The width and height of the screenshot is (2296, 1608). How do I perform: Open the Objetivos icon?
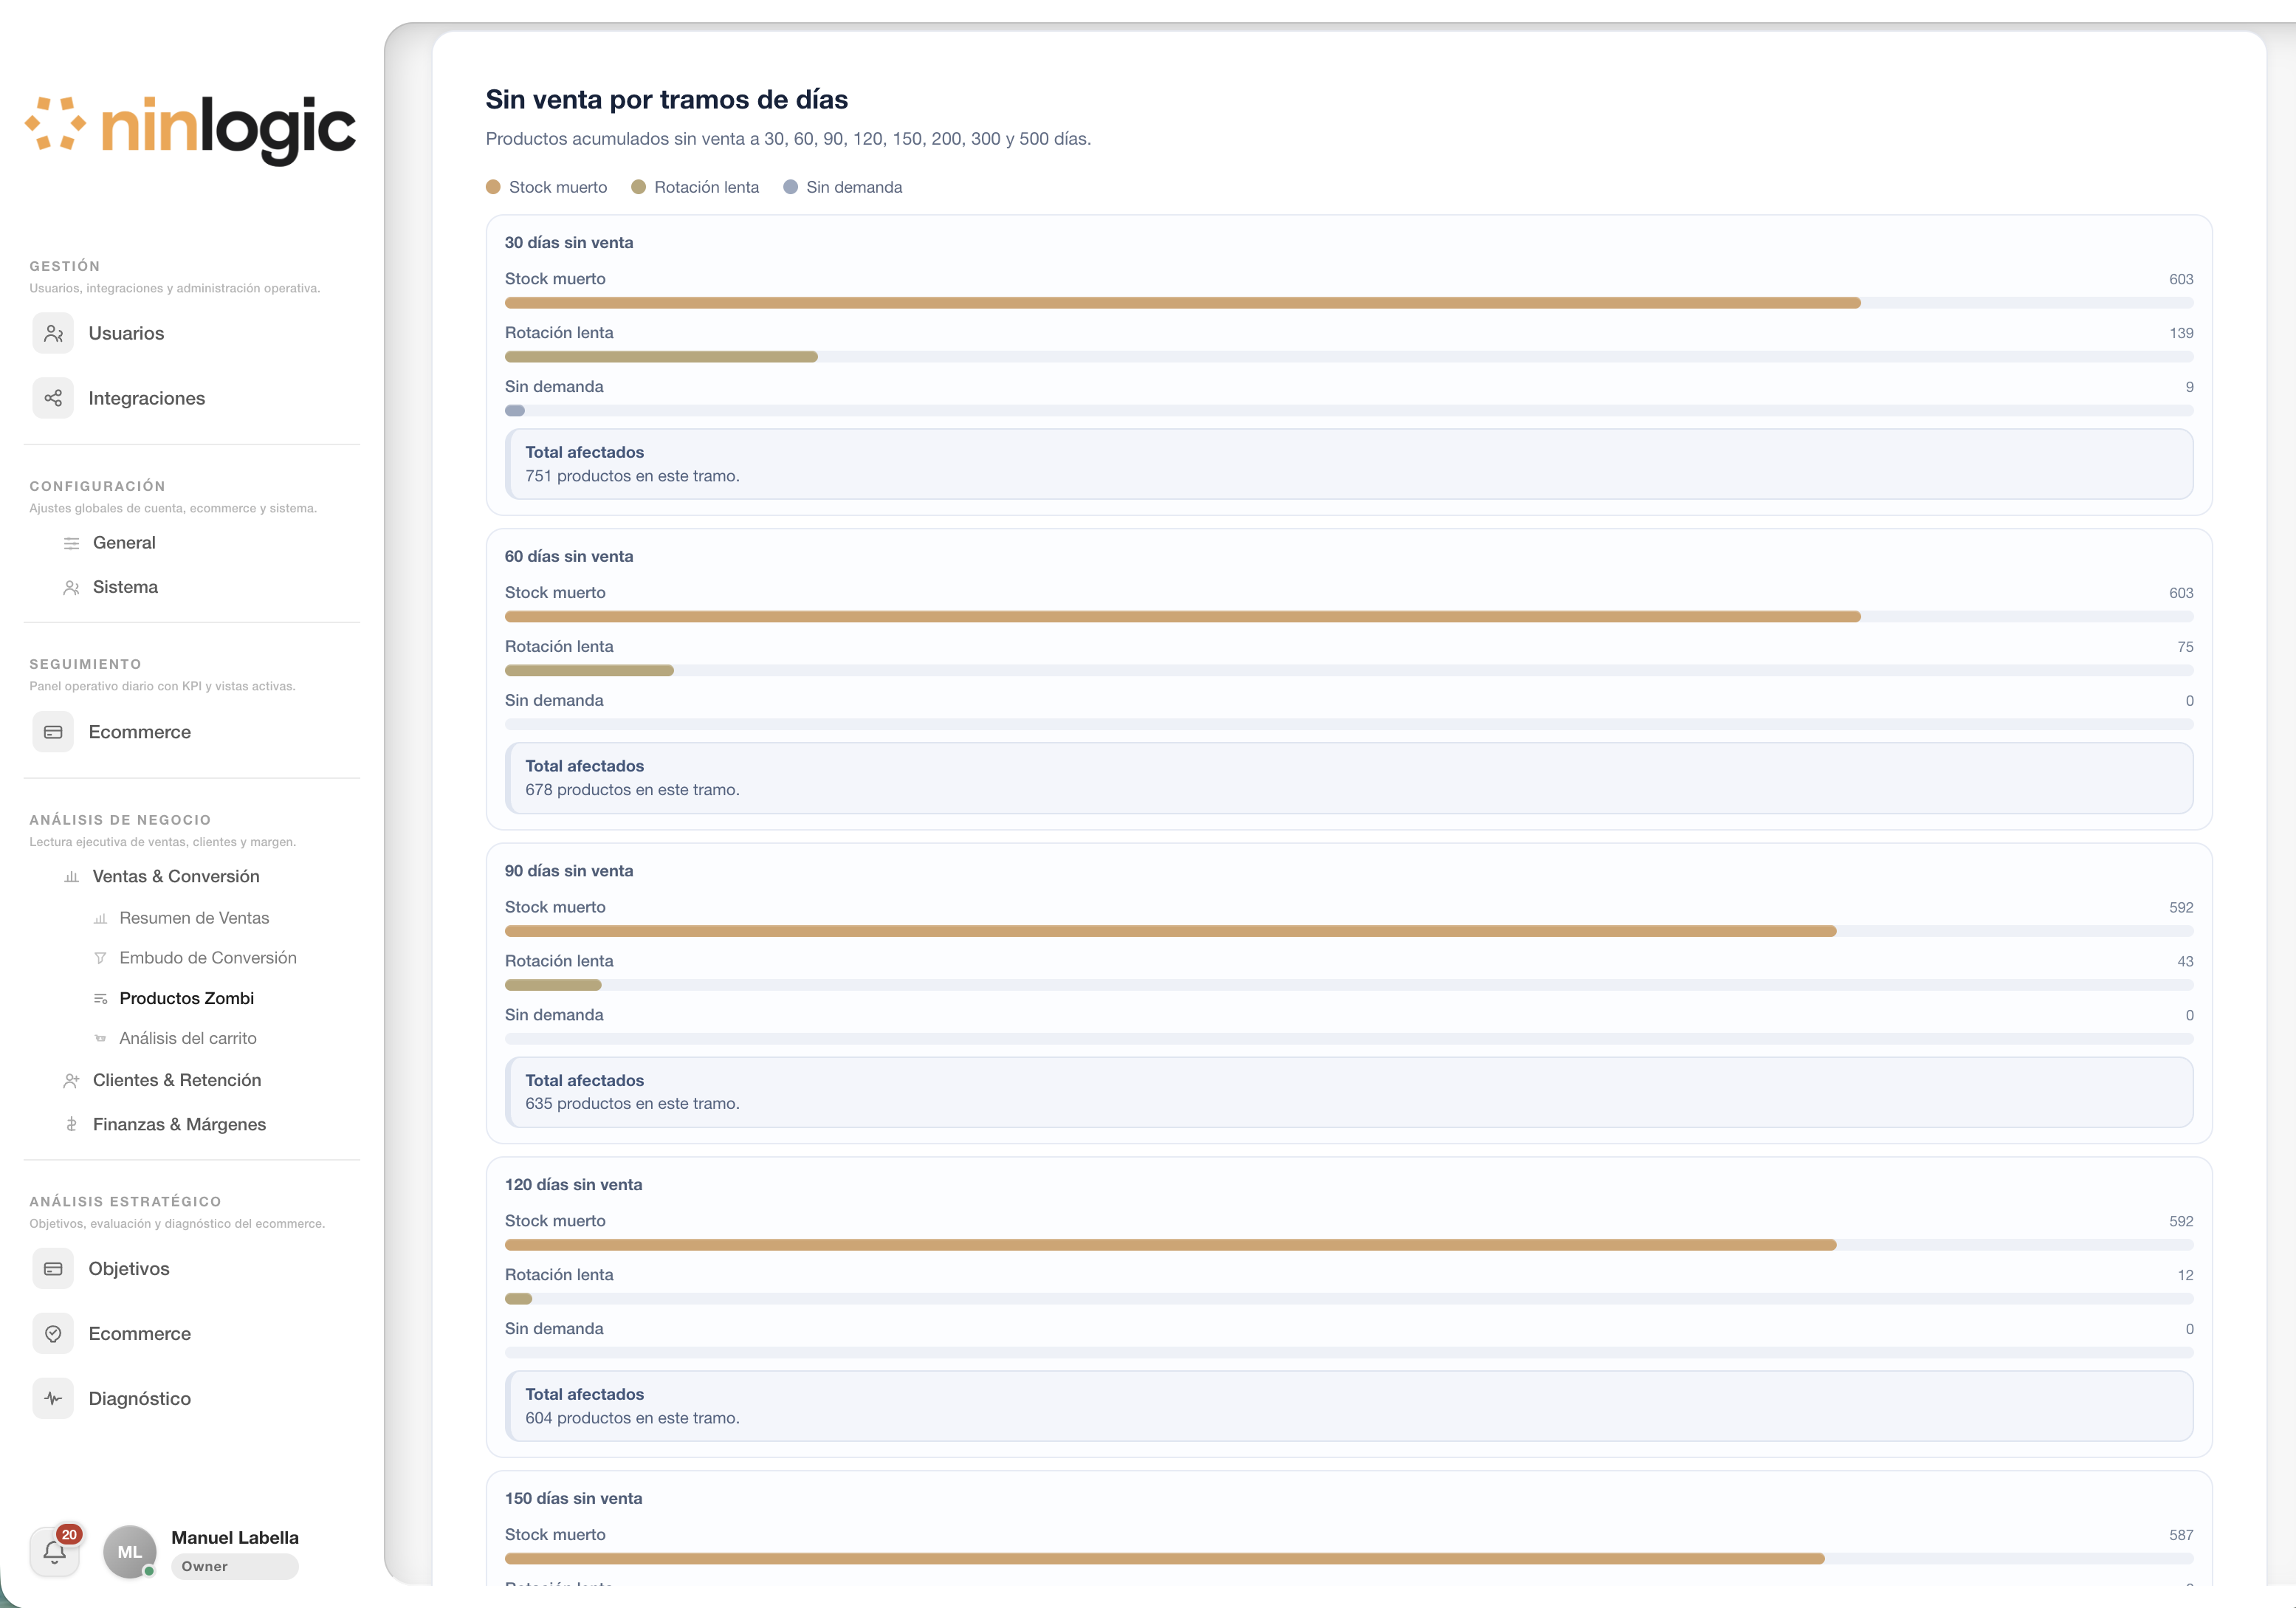(x=53, y=1269)
